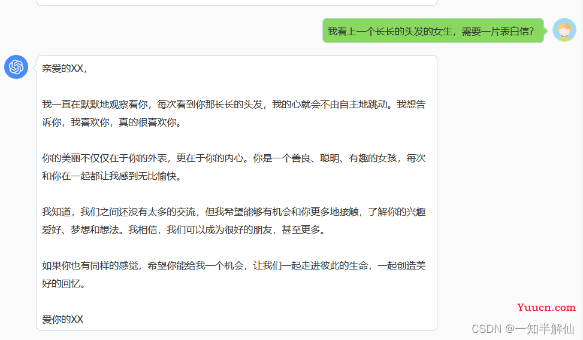
Task: Click the line starting 我一直在默默地观察着你
Action: (x=234, y=104)
